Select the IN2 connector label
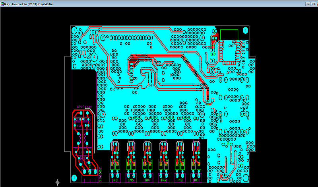 tap(180, 180)
